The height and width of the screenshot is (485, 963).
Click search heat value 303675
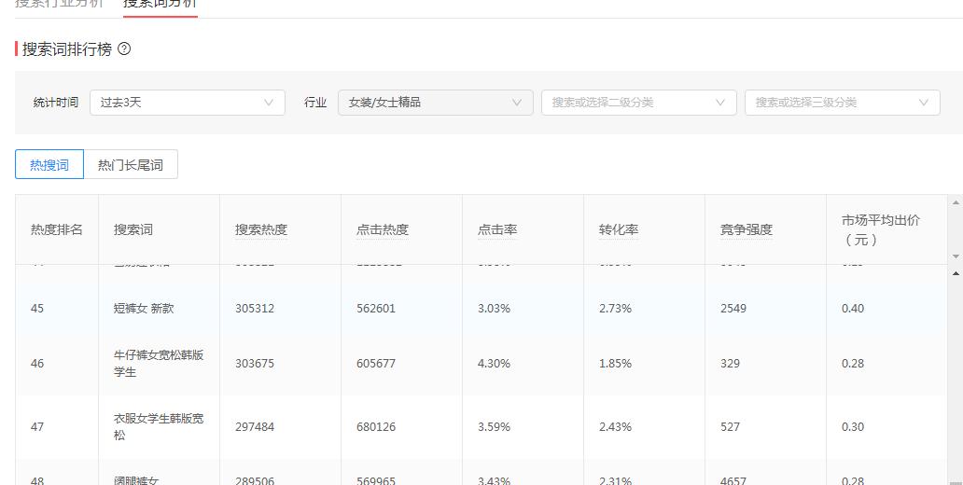[255, 364]
